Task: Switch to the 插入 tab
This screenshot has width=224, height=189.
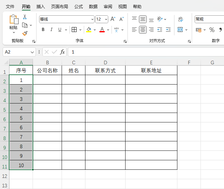Action: point(40,7)
